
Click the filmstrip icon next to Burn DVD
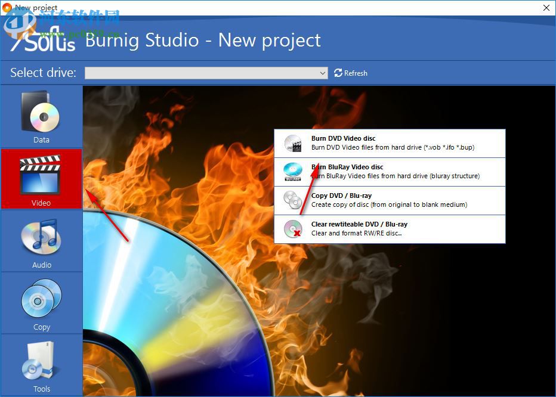click(x=292, y=142)
